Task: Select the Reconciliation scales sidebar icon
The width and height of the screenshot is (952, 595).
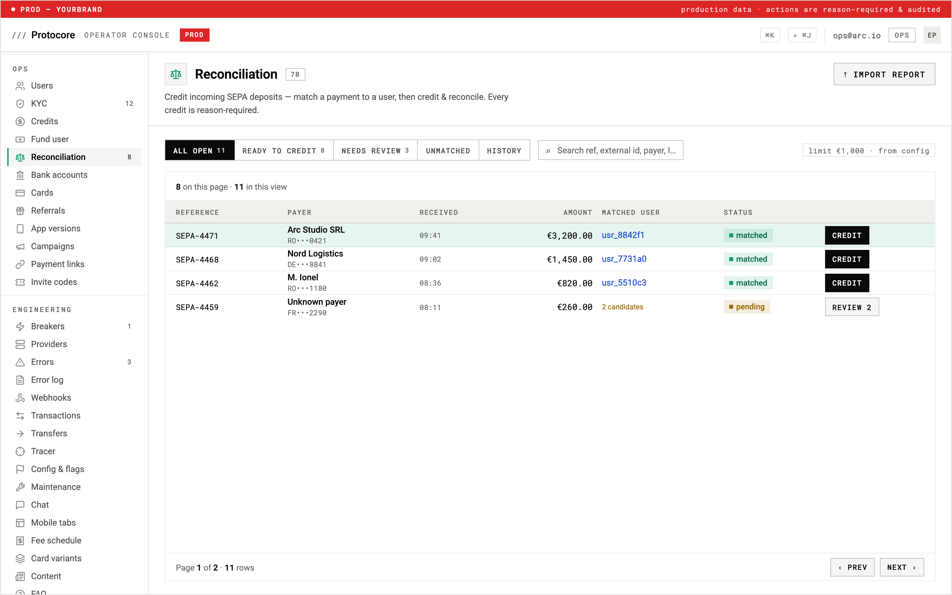Action: point(20,157)
